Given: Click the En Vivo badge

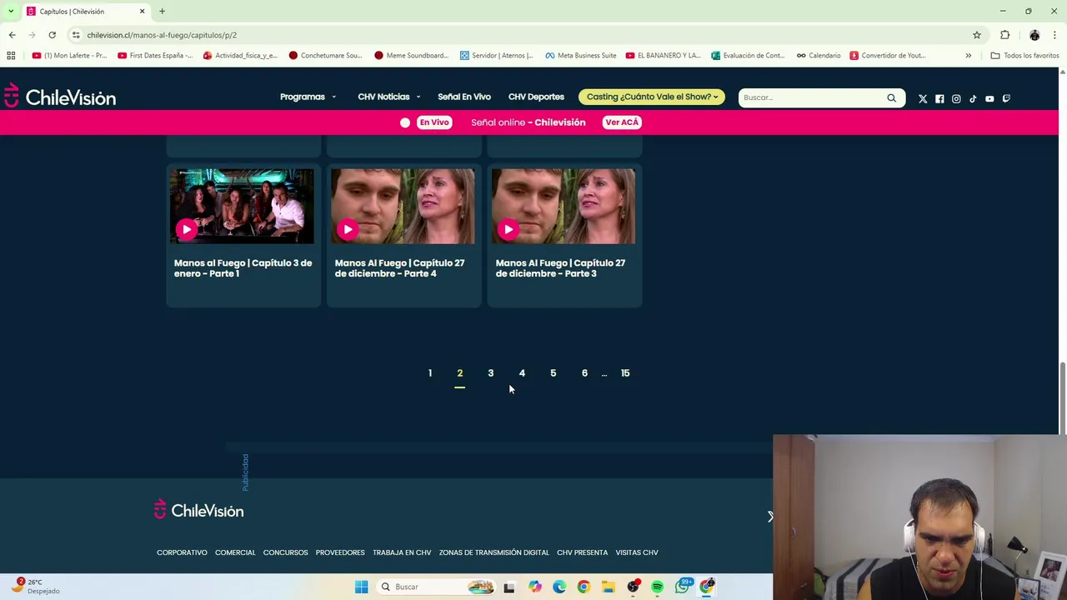Looking at the screenshot, I should (434, 122).
